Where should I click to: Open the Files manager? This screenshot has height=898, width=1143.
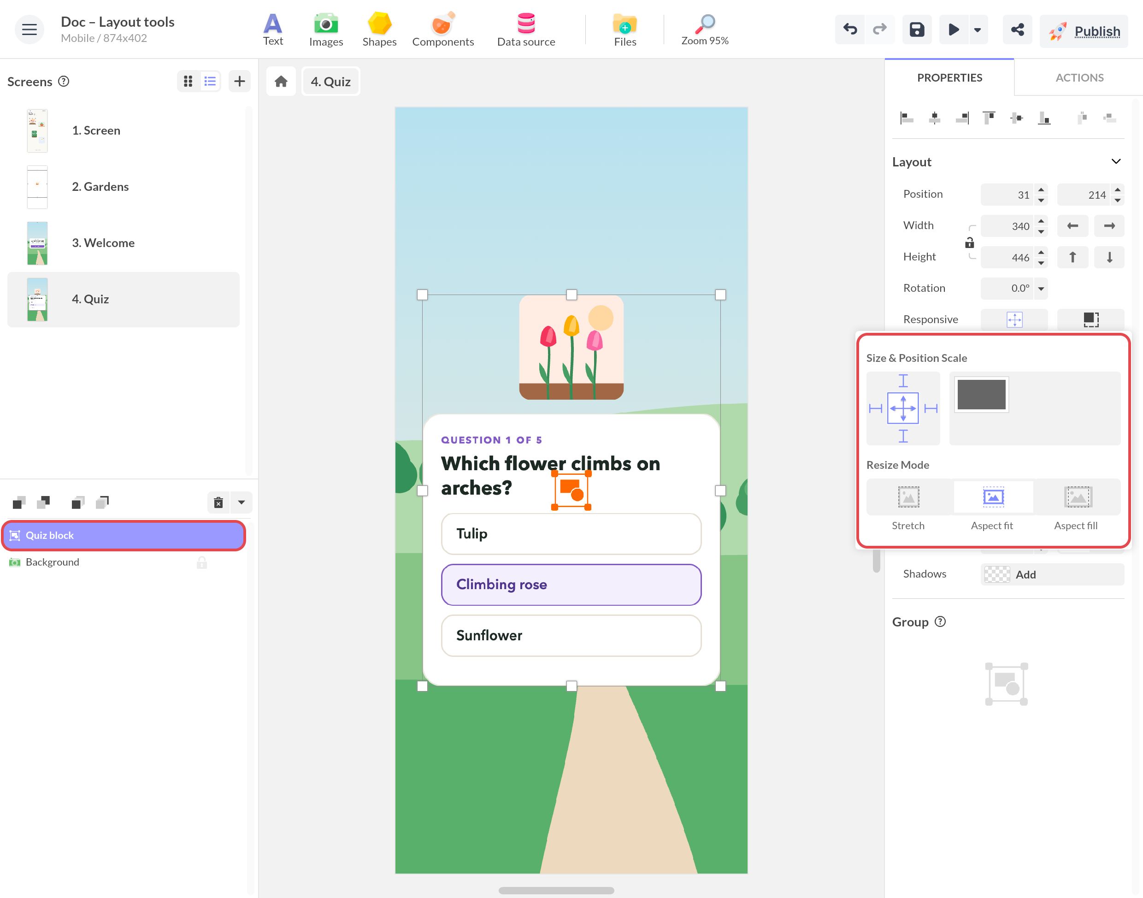click(x=625, y=30)
